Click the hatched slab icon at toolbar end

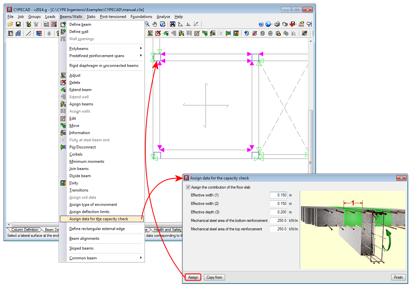[x=305, y=33]
